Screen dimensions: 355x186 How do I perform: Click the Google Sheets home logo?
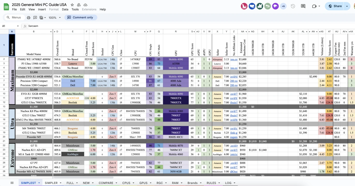click(6, 7)
